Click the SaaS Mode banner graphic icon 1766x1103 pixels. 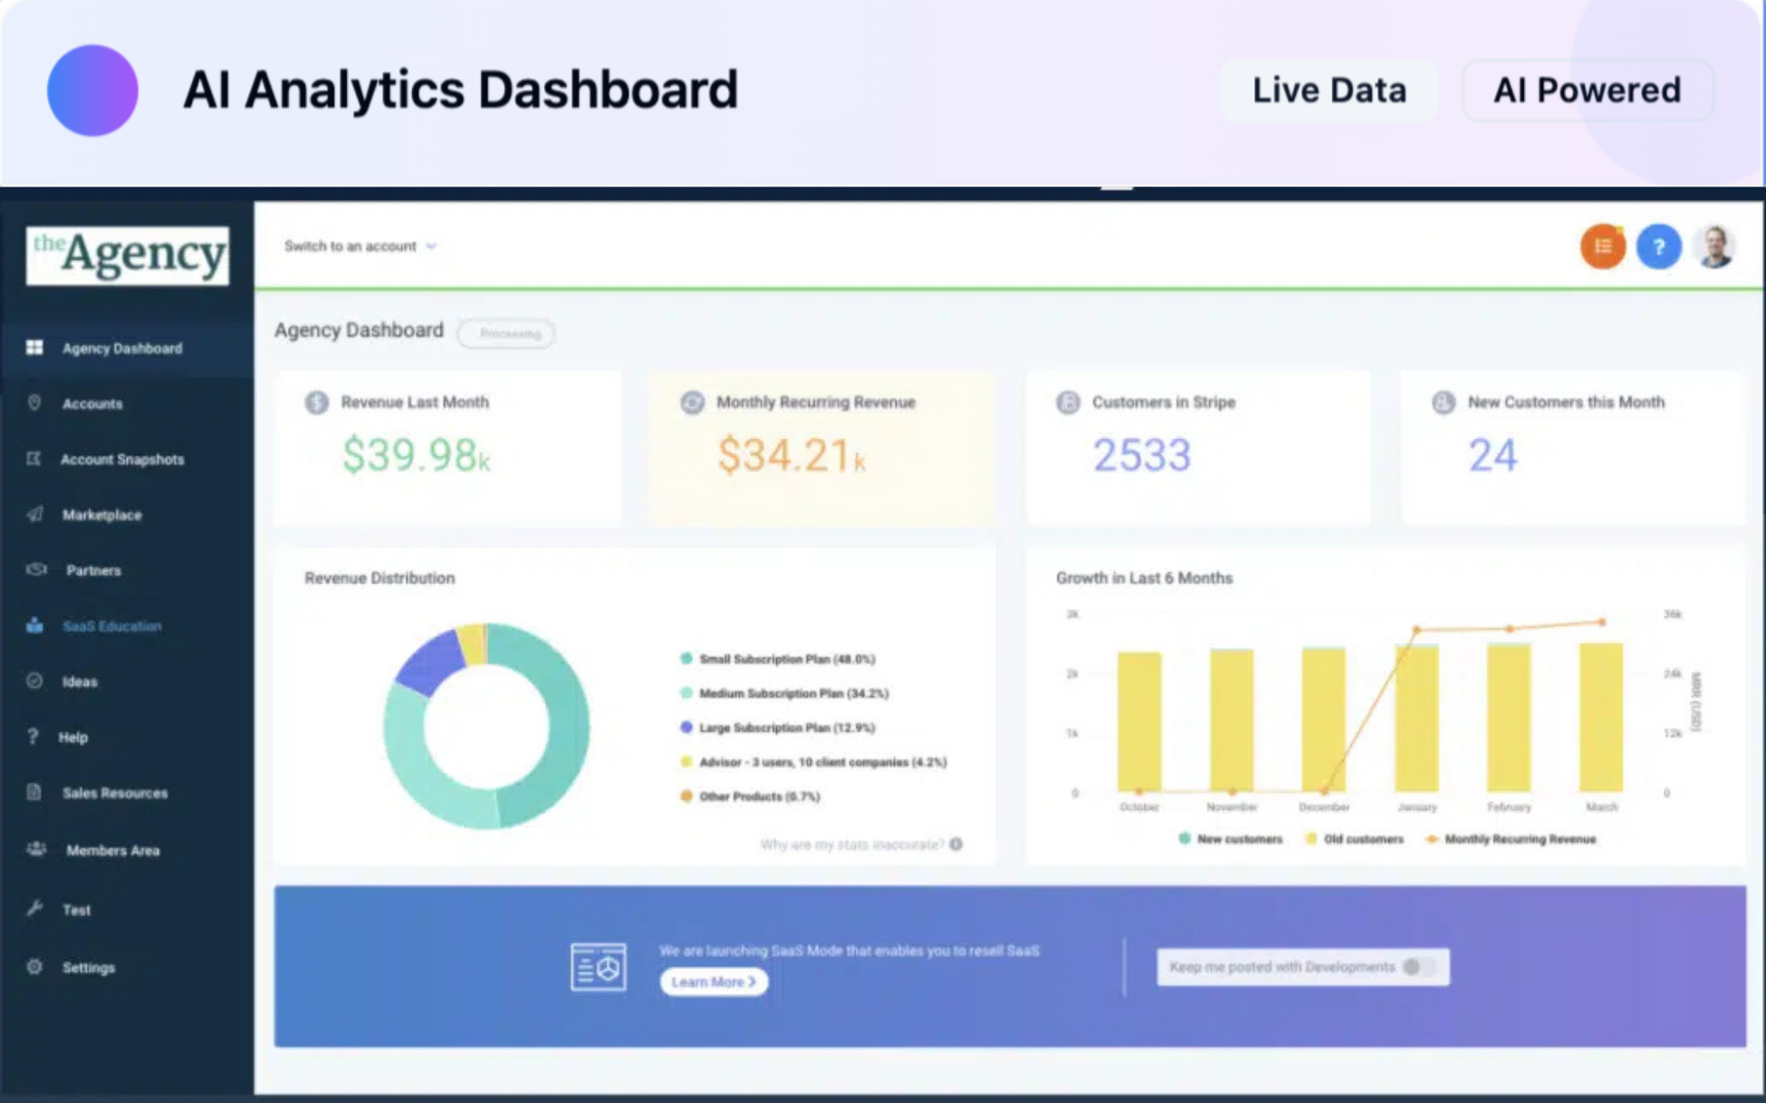pyautogui.click(x=598, y=967)
